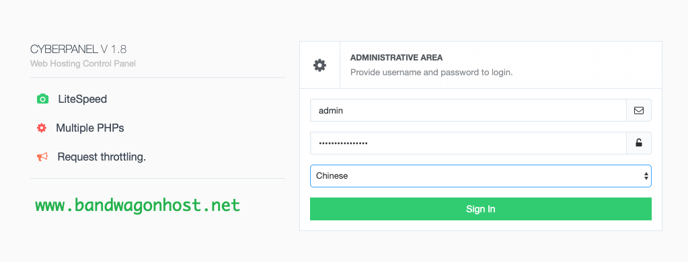Focus the username field containing admin
Screen dimensions: 688x262
coord(468,110)
